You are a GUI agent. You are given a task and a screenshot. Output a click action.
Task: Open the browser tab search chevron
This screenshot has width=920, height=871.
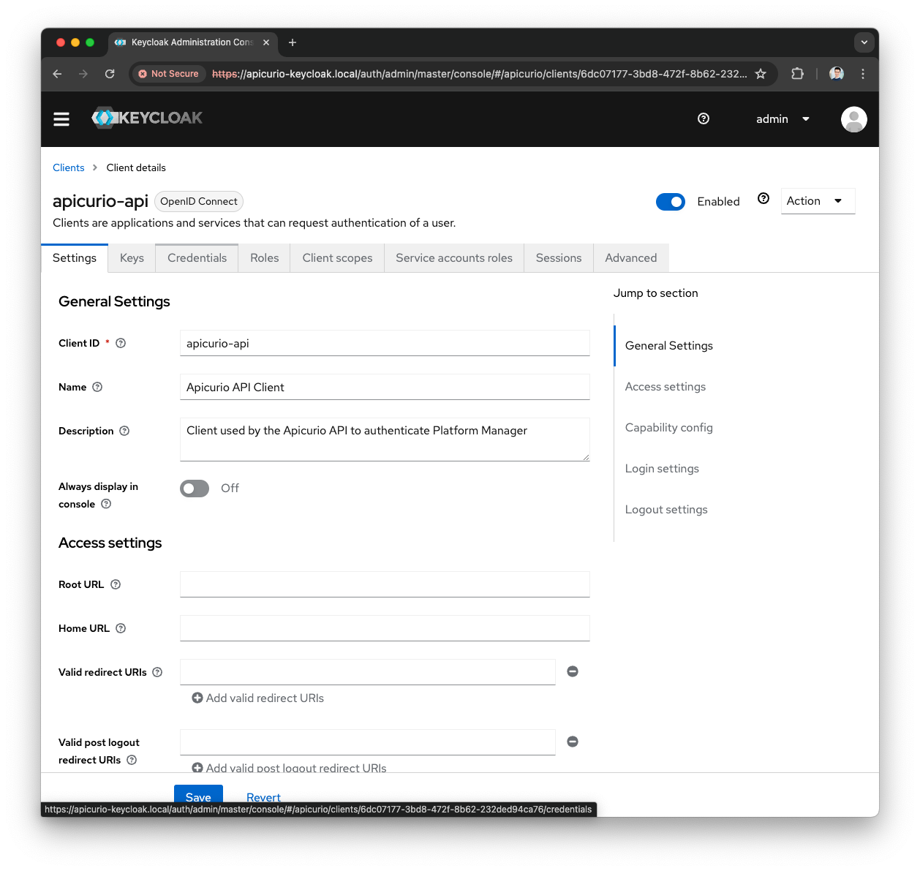pyautogui.click(x=864, y=42)
